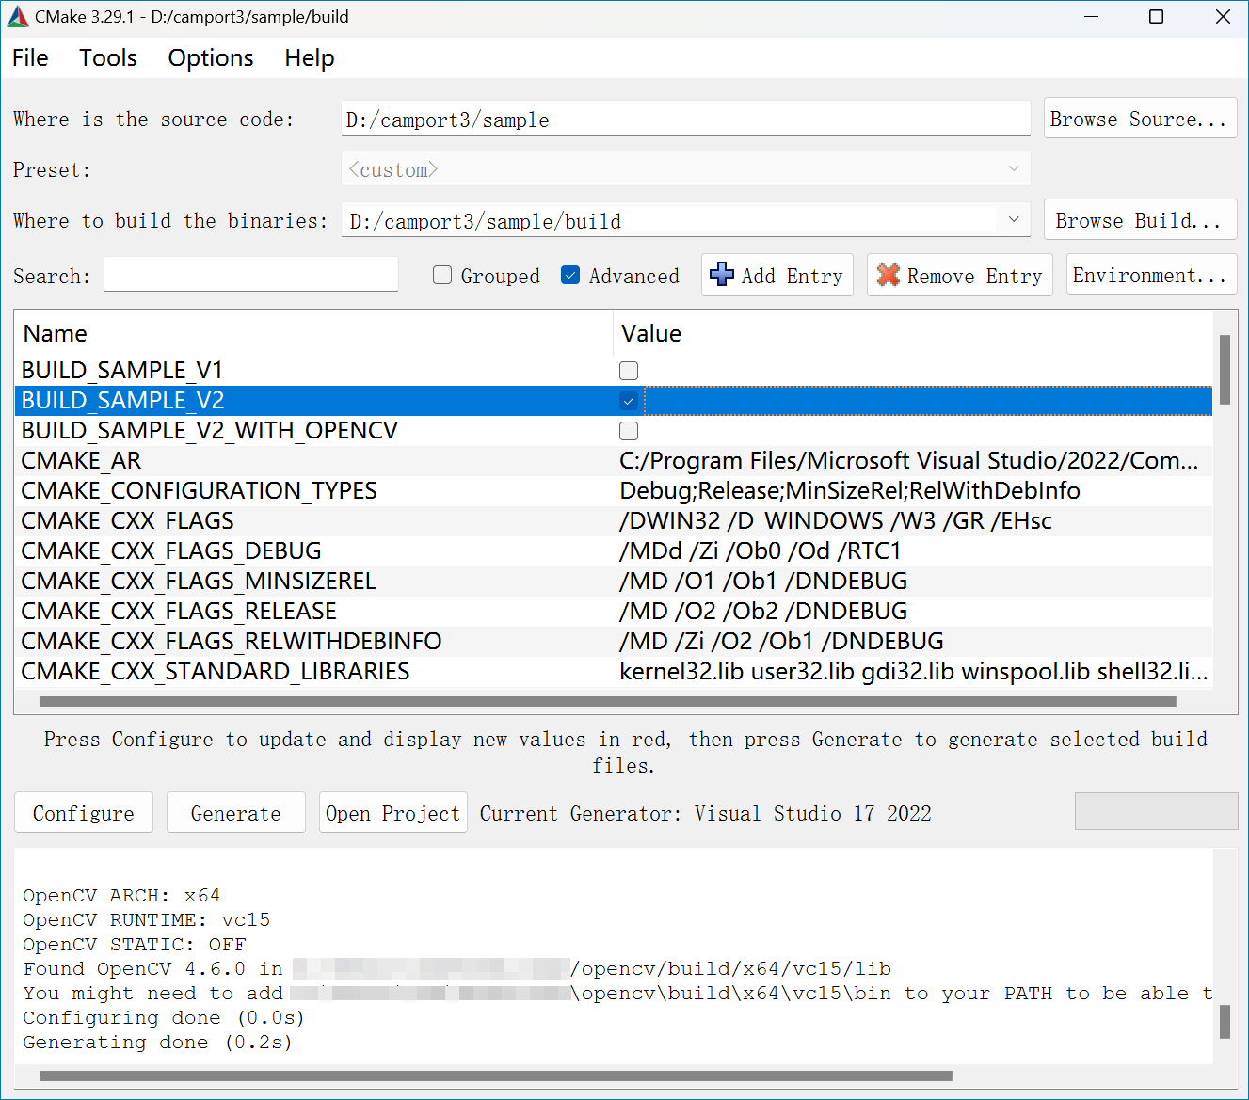The height and width of the screenshot is (1100, 1249).
Task: Select the CMAKE_CXX_FLAGS_RELEASE entry name
Action: (179, 612)
